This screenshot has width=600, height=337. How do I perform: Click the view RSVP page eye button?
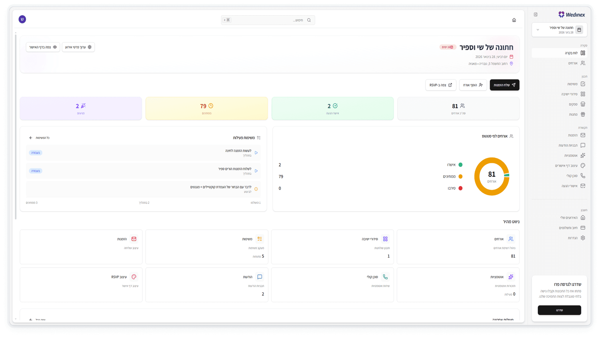[x=43, y=47]
